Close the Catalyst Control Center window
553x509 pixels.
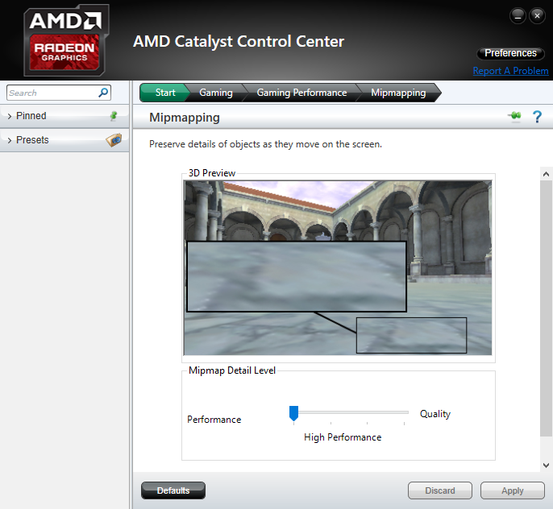coord(537,16)
